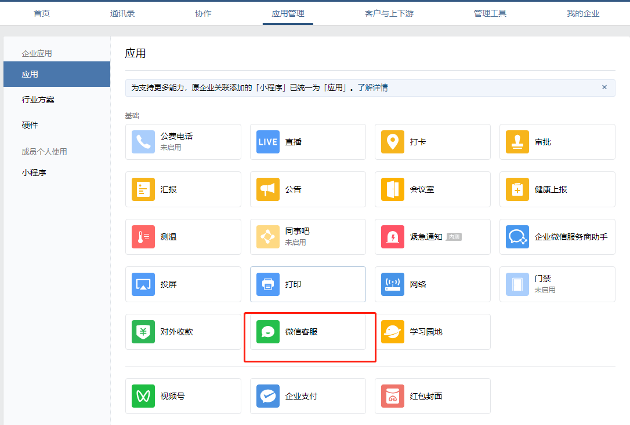Click the 学习园地 label
The image size is (630, 425).
426,332
